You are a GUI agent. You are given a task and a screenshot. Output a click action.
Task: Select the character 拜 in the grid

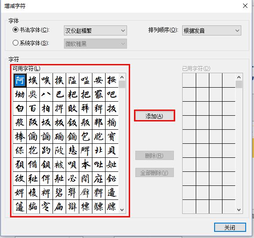click(x=85, y=108)
